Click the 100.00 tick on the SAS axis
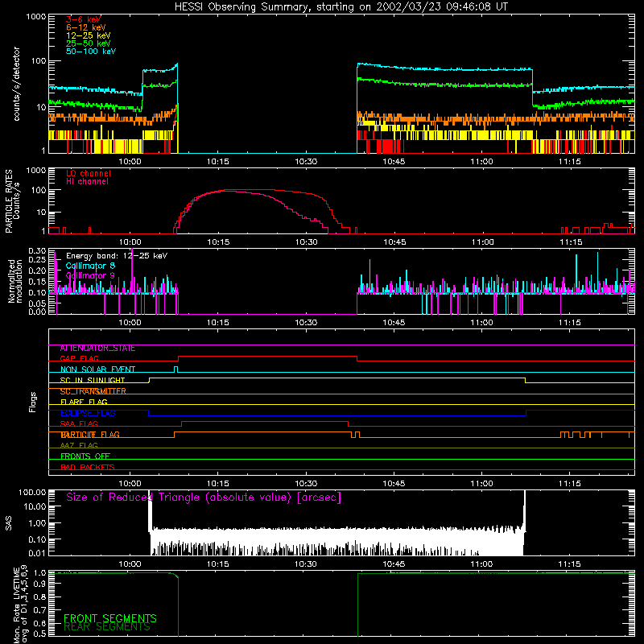Image resolution: width=644 pixels, height=644 pixels. click(32, 493)
